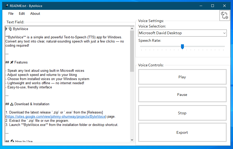This screenshot has height=149, width=233.
Task: Click the '# ByteVoice' heading line
Action: (x=17, y=29)
